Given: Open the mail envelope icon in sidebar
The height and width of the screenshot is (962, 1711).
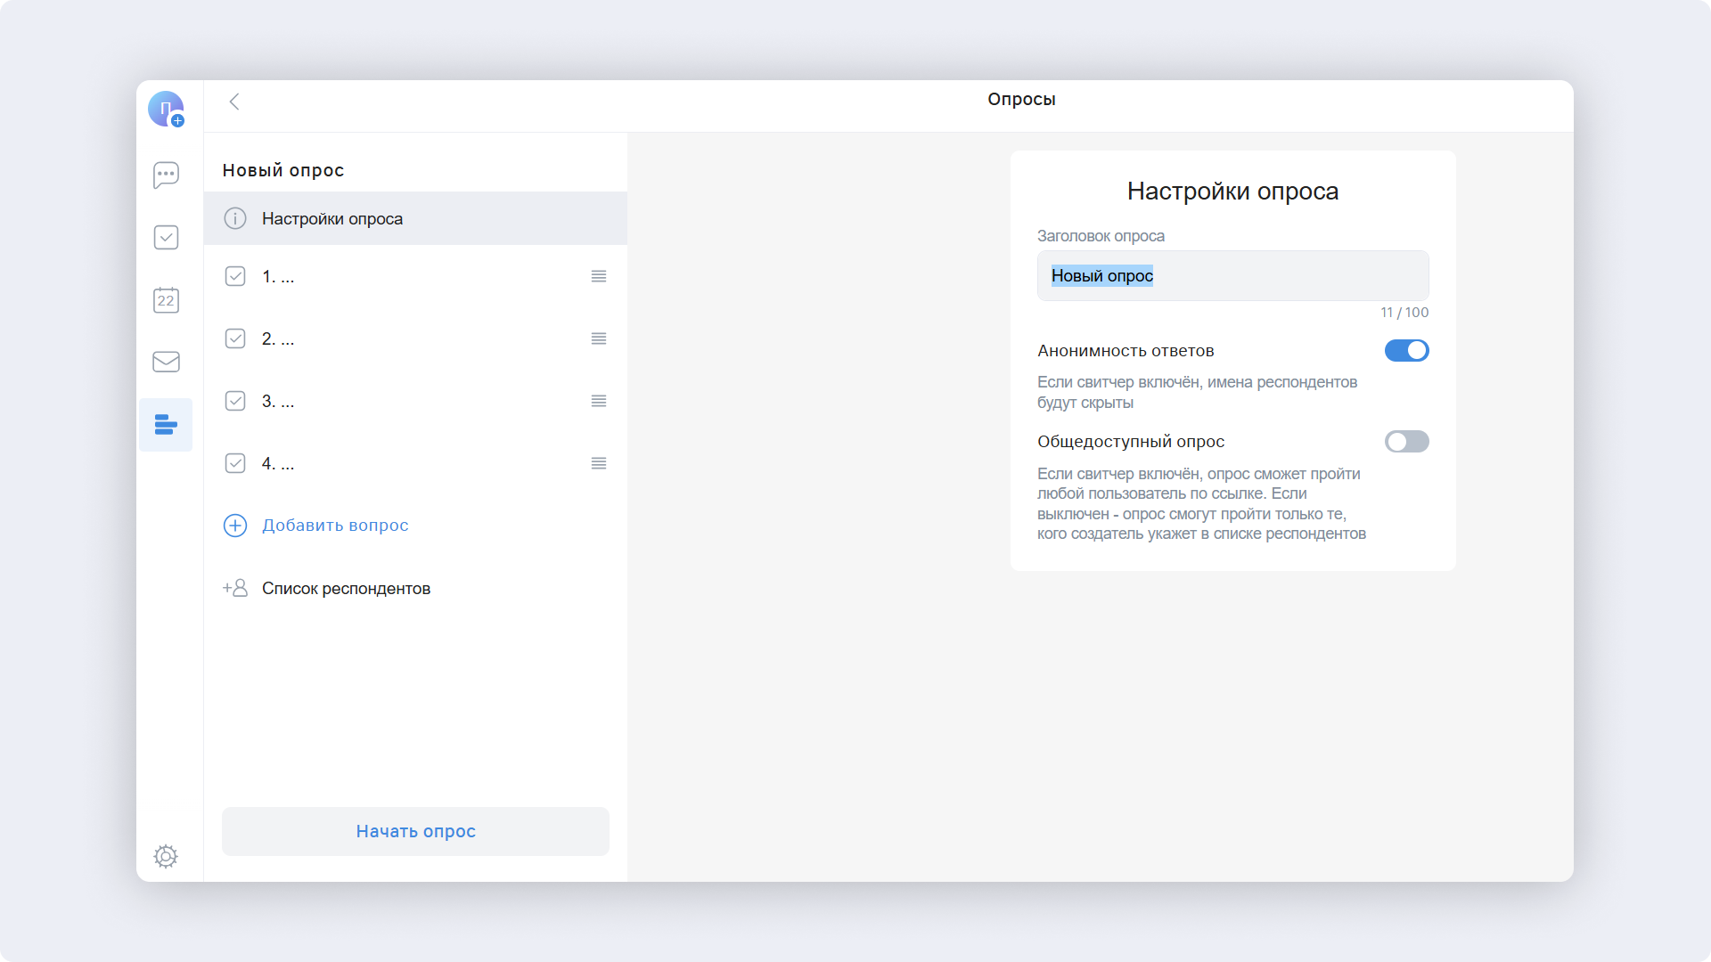Looking at the screenshot, I should [x=166, y=362].
